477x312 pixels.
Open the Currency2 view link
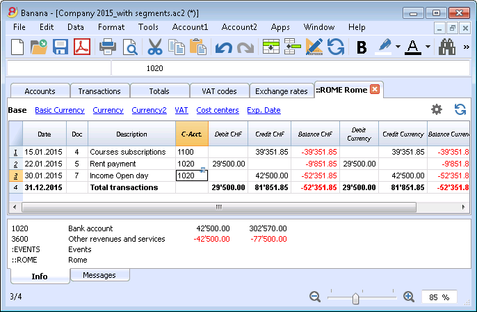pos(149,110)
